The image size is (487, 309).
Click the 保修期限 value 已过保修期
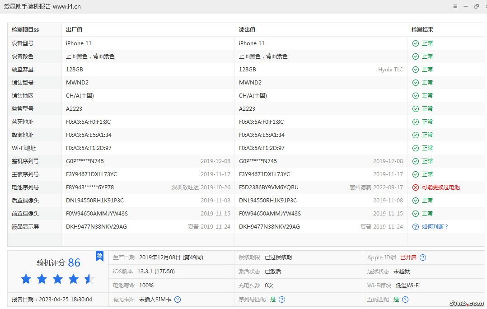(278, 257)
